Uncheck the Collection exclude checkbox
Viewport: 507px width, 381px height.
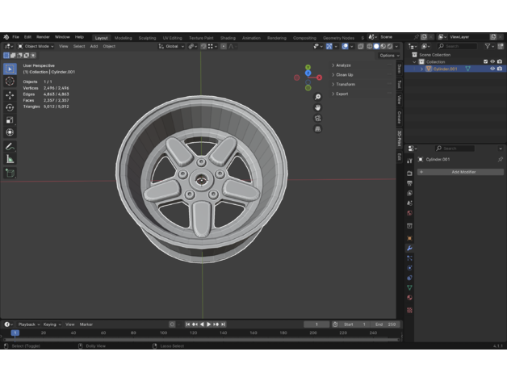pyautogui.click(x=485, y=61)
